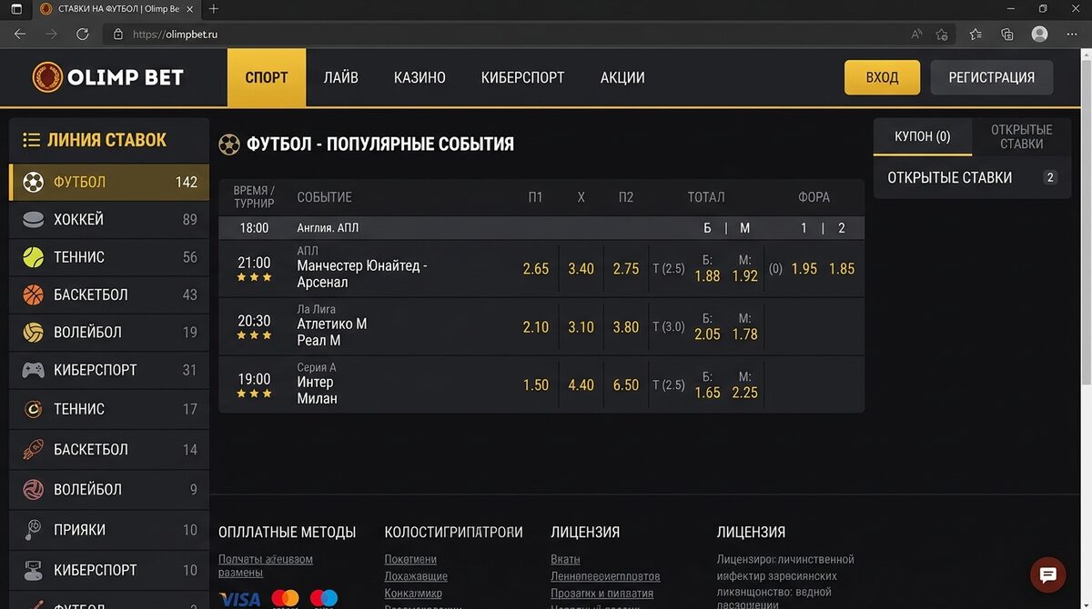Image resolution: width=1092 pixels, height=609 pixels.
Task: Click the browser back arrow
Action: (20, 35)
